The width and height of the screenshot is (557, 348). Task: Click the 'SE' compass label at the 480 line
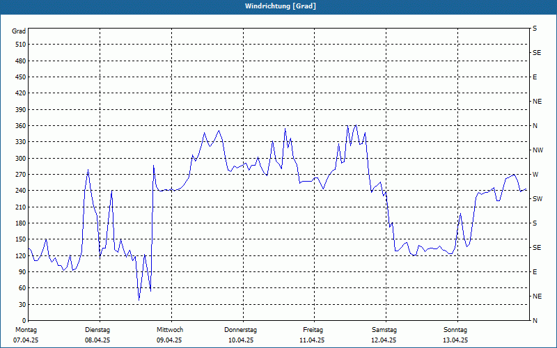pyautogui.click(x=537, y=53)
